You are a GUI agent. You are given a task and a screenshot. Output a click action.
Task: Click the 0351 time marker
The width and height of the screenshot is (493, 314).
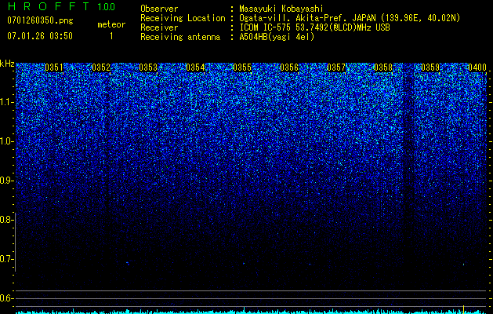pos(54,68)
